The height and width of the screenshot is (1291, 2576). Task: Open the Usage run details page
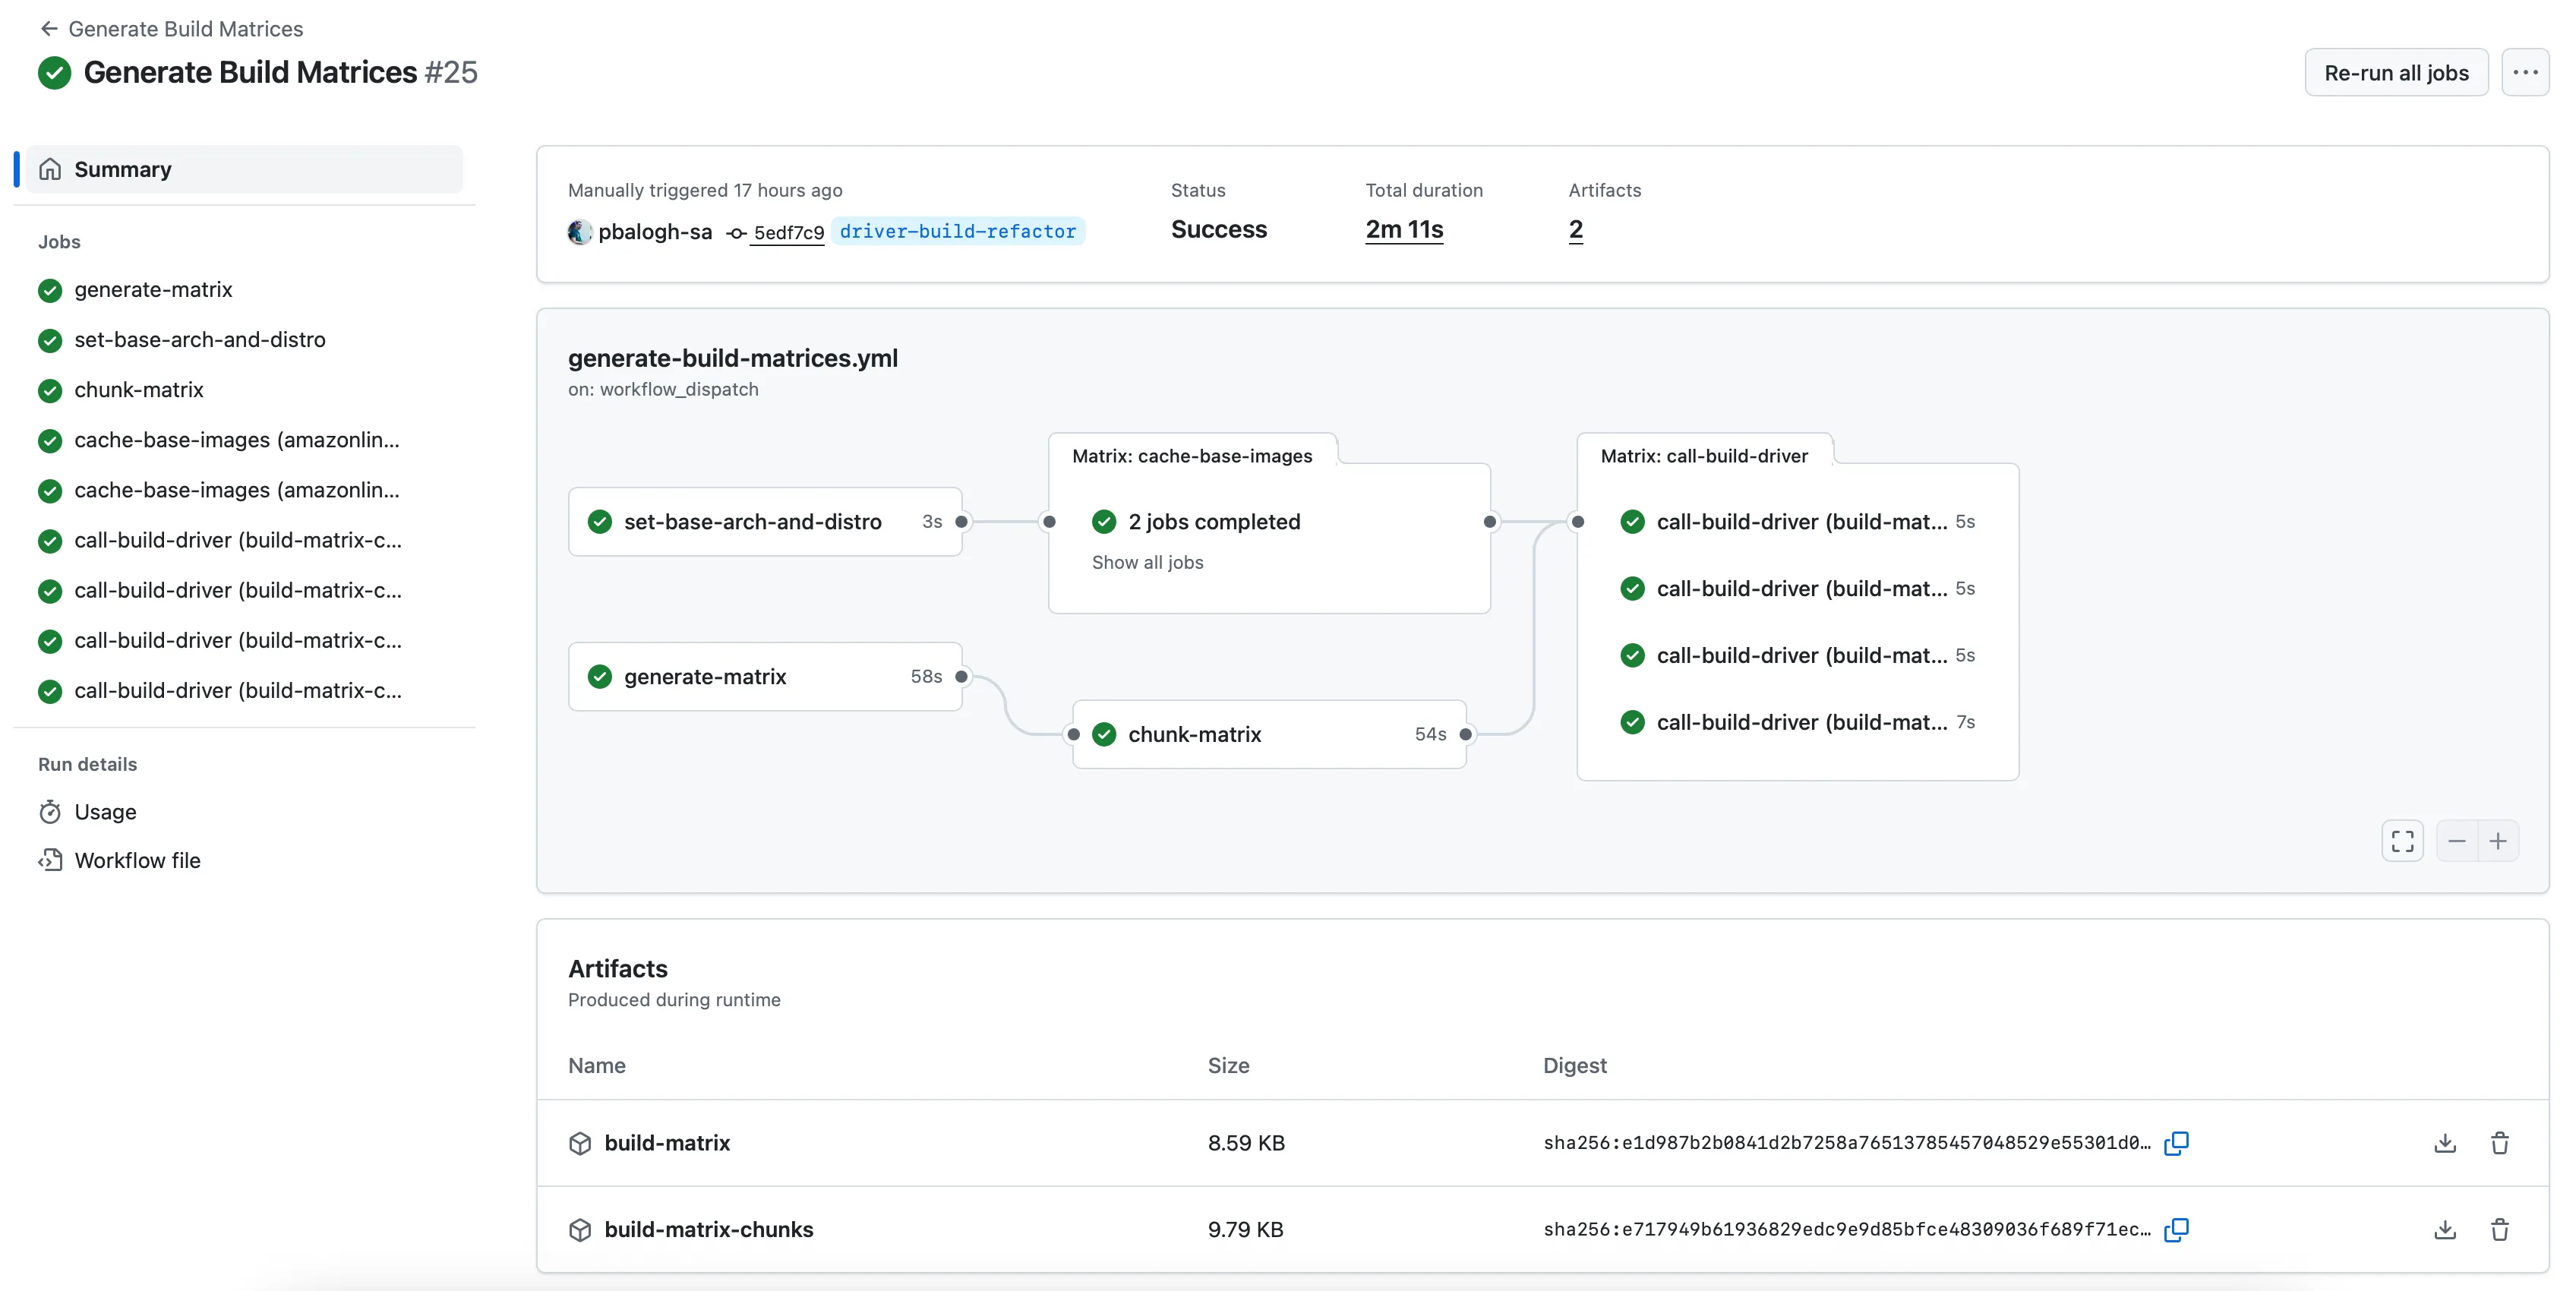tap(105, 812)
